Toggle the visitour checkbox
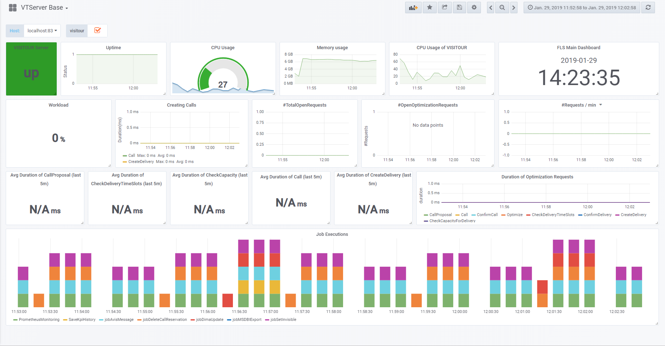 98,31
